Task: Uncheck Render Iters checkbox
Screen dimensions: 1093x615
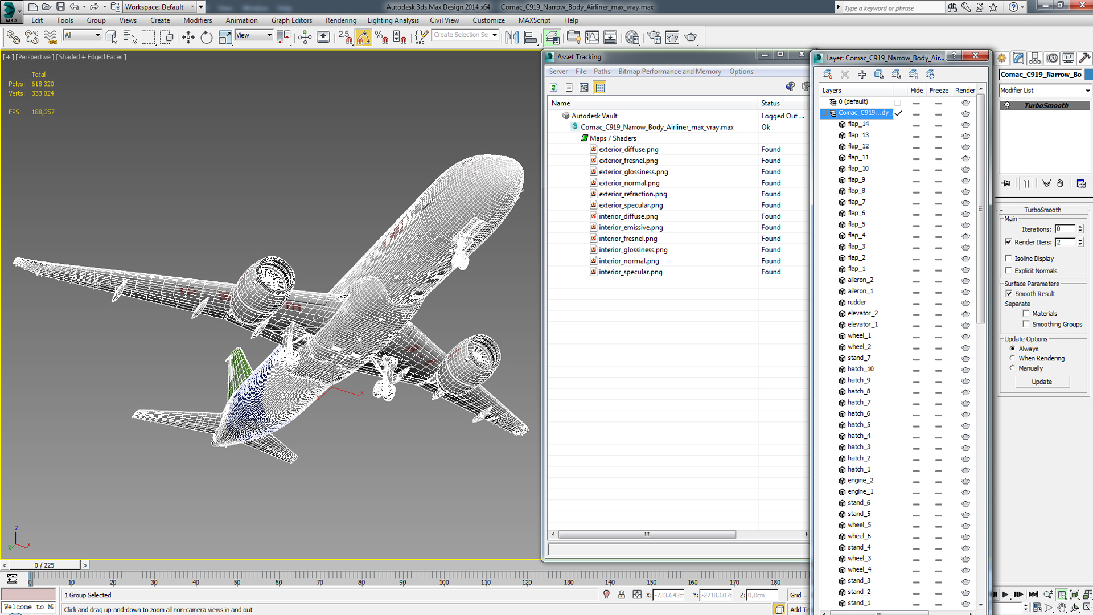Action: pyautogui.click(x=1009, y=242)
